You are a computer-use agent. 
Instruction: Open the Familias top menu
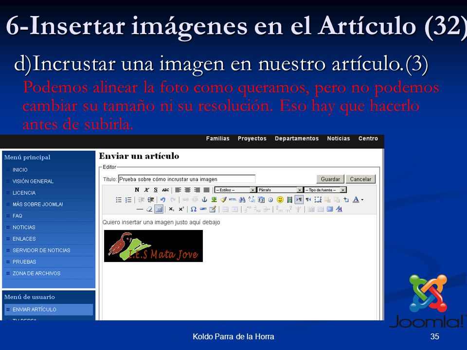[x=218, y=139]
